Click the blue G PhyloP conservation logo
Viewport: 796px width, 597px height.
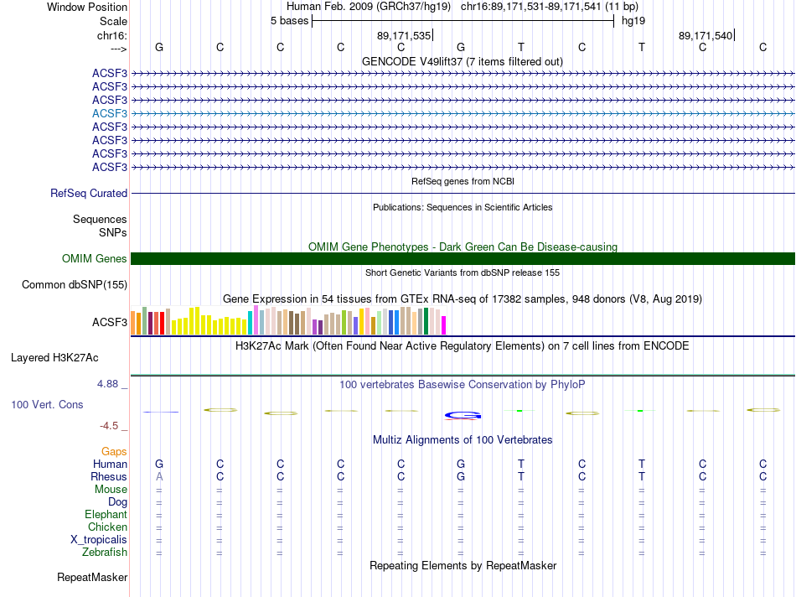tap(463, 416)
